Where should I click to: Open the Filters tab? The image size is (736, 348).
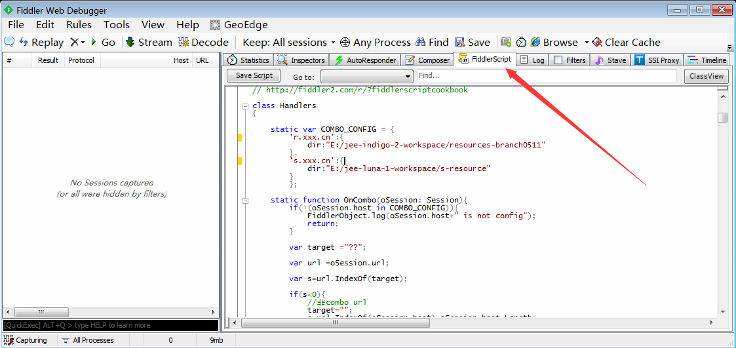570,60
